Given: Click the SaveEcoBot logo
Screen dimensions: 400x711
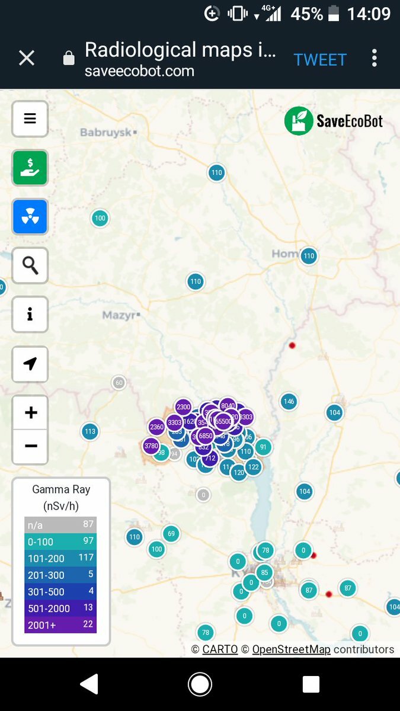Looking at the screenshot, I should 334,121.
